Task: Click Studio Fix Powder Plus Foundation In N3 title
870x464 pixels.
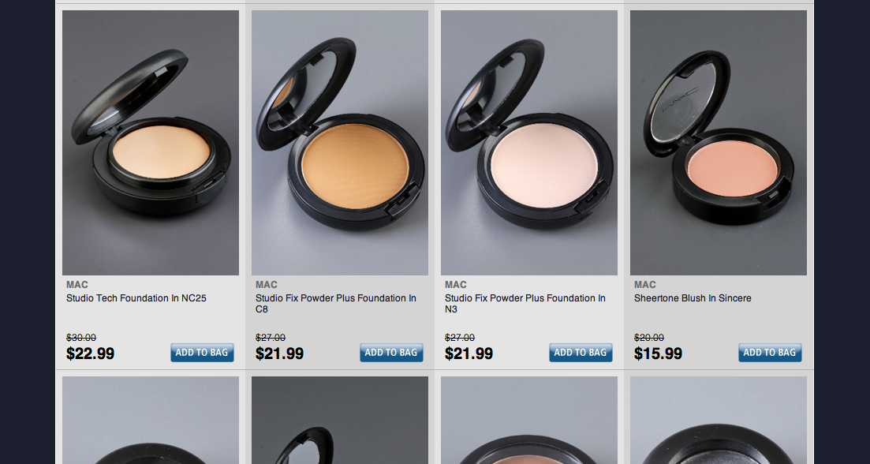Action: pyautogui.click(x=525, y=304)
